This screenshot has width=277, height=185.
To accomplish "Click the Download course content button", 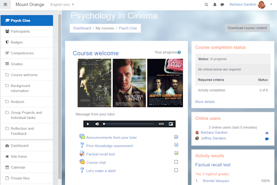I will pyautogui.click(x=247, y=28).
